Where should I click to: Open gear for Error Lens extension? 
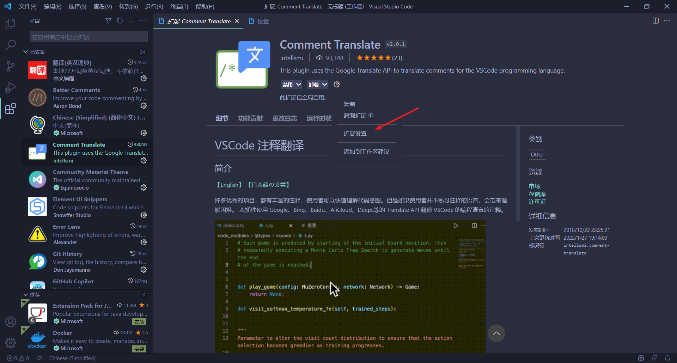(x=144, y=242)
